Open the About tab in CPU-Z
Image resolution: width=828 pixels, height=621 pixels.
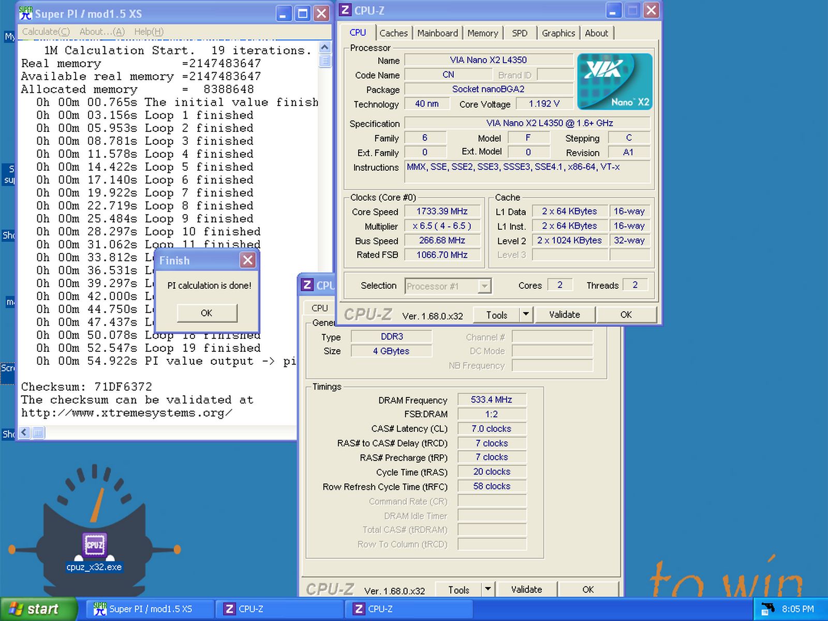596,33
